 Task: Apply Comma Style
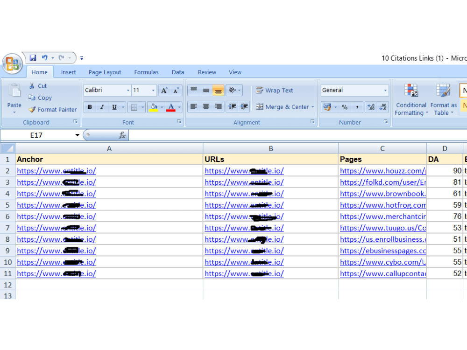[357, 107]
